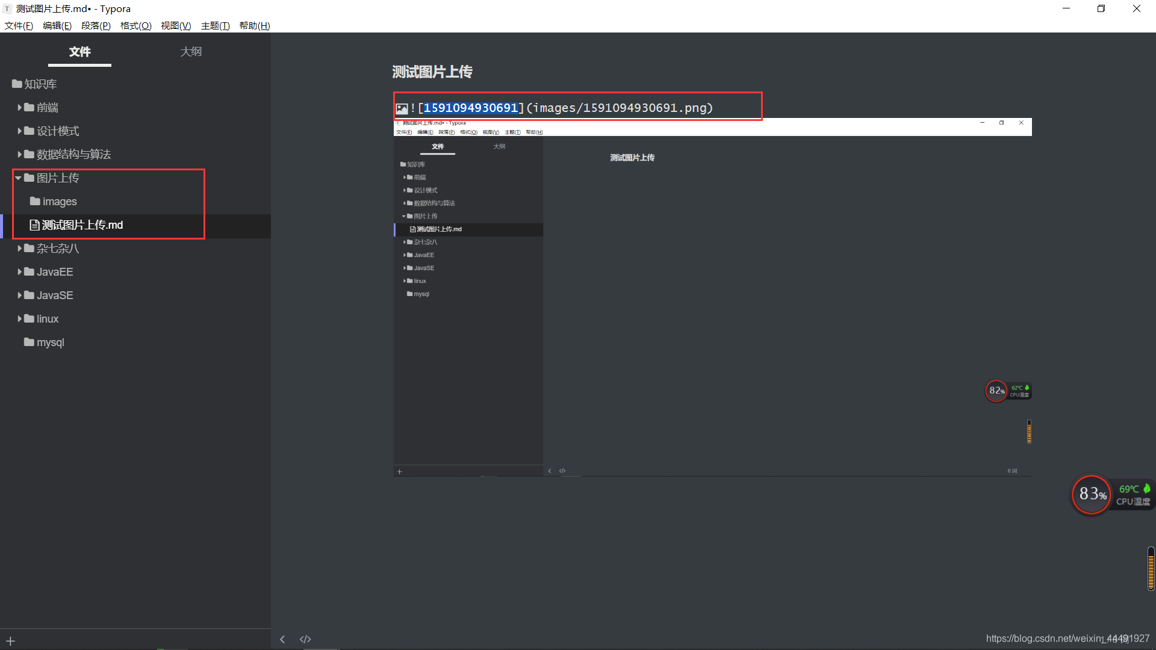The image size is (1156, 650).
Task: Click the image icon before the markdown syntax
Action: tap(402, 108)
